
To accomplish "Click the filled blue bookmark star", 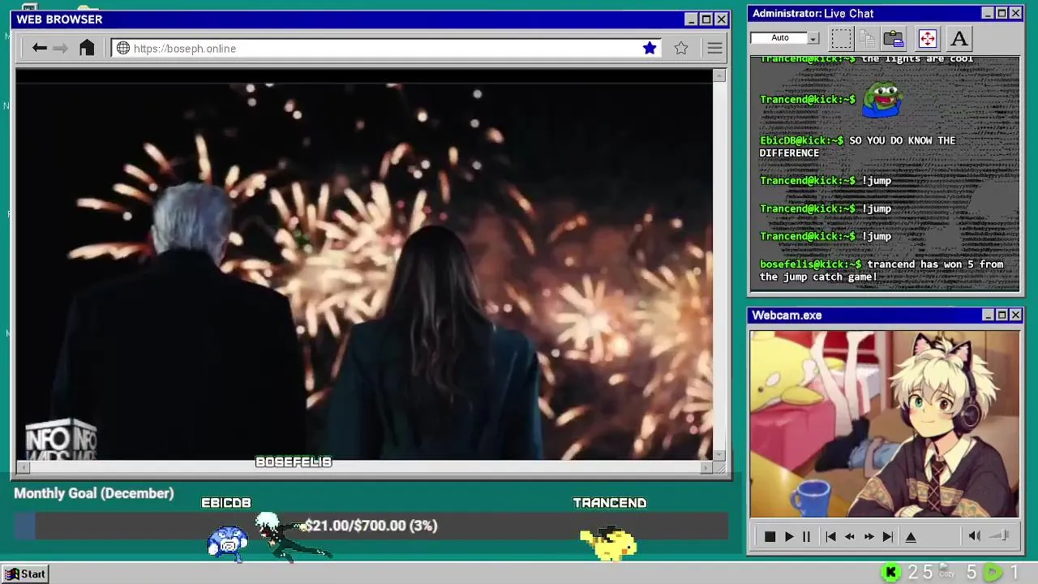I will pyautogui.click(x=650, y=48).
